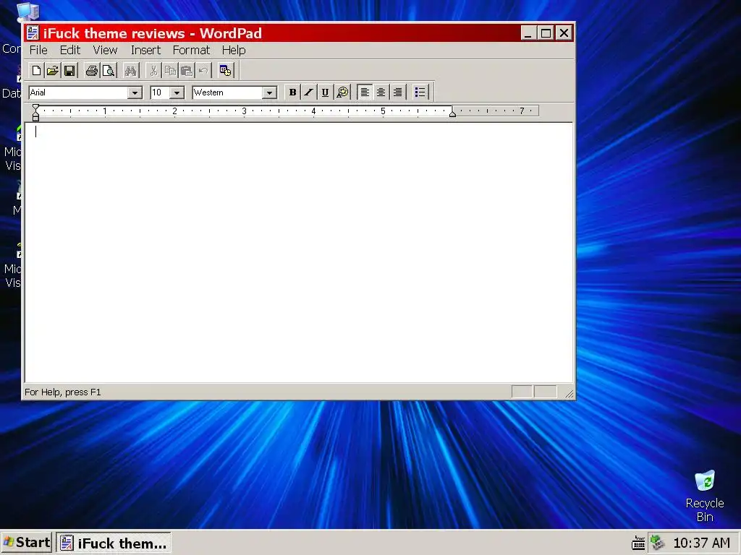Click WordPad document icon in title bar
This screenshot has height=555, width=741.
coord(33,33)
